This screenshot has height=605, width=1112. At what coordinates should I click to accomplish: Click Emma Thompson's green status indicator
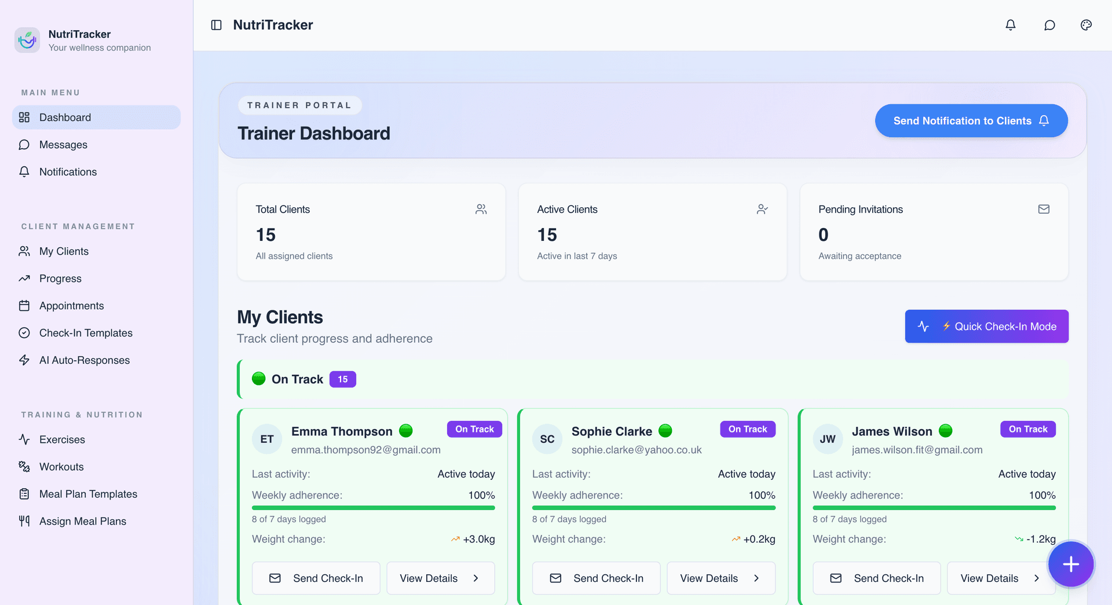pos(406,431)
